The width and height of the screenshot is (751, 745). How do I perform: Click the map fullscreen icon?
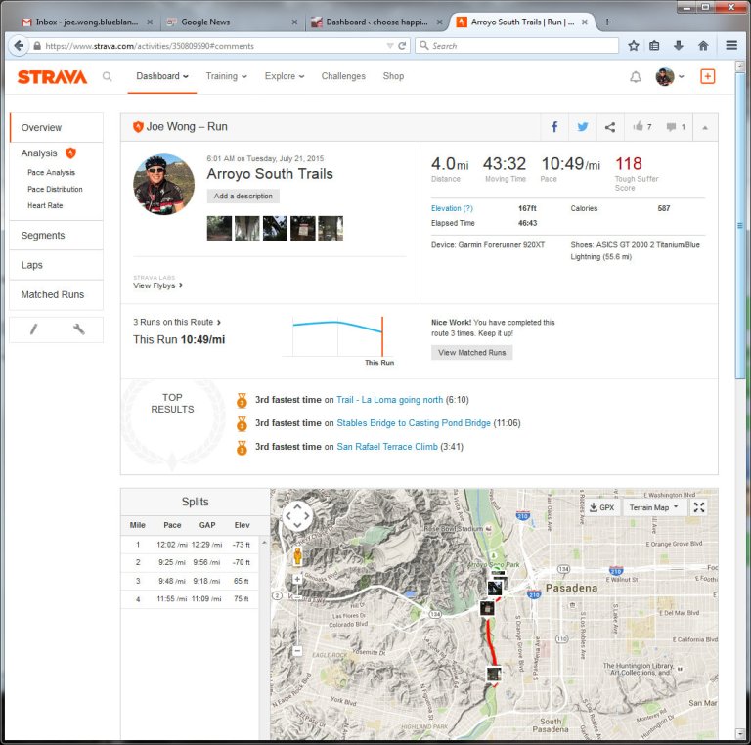pos(699,507)
